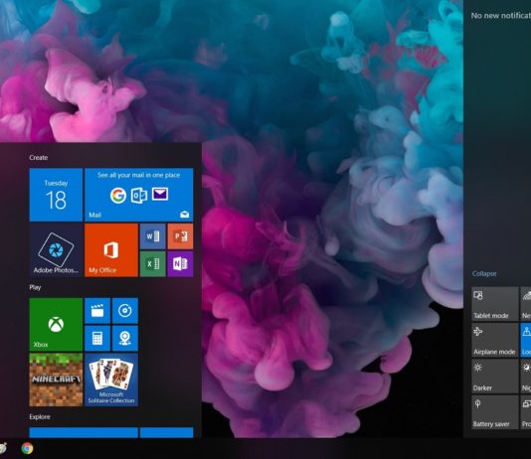The height and width of the screenshot is (459, 531).
Task: Click the envelope icon in Mail tile
Action: 160,194
